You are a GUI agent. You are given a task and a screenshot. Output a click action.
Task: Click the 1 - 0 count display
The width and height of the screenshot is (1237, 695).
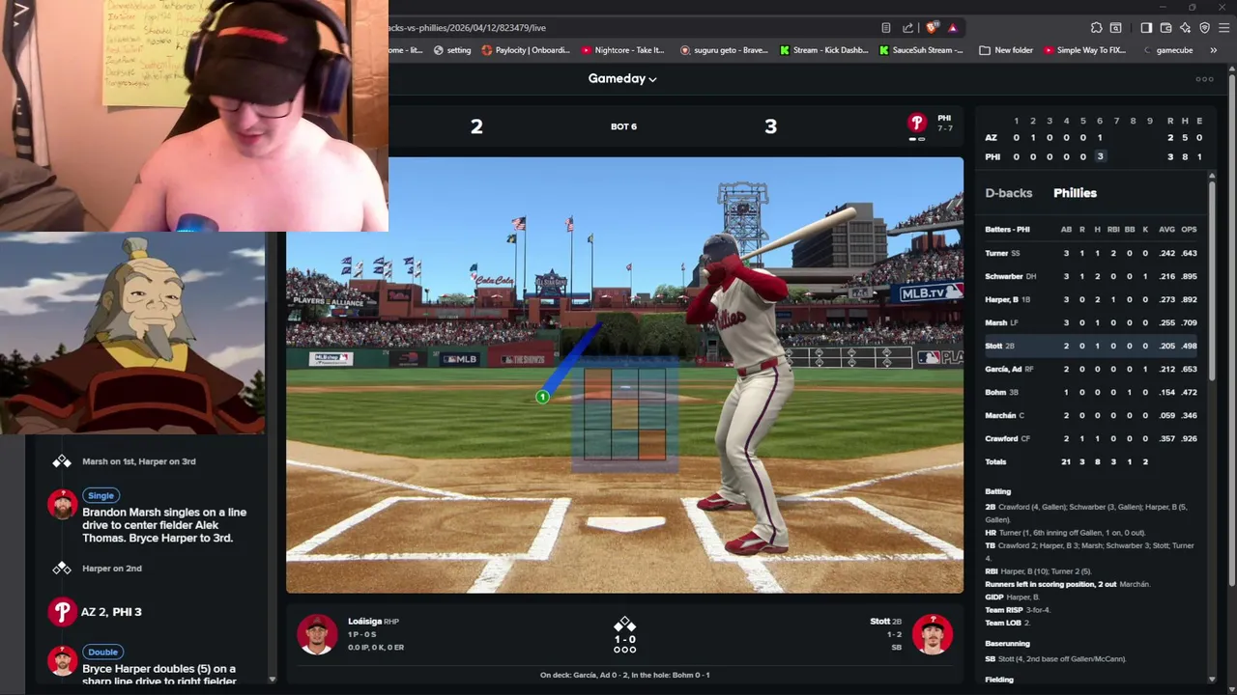624,639
